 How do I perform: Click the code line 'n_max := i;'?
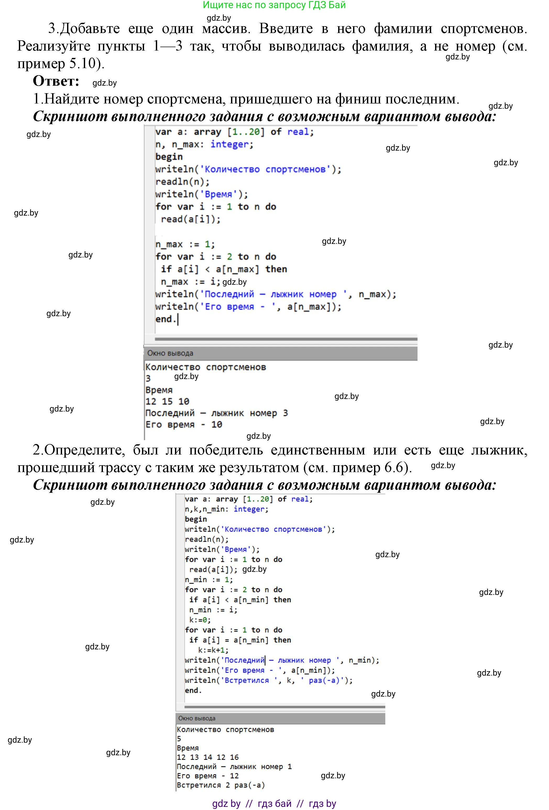pyautogui.click(x=190, y=282)
